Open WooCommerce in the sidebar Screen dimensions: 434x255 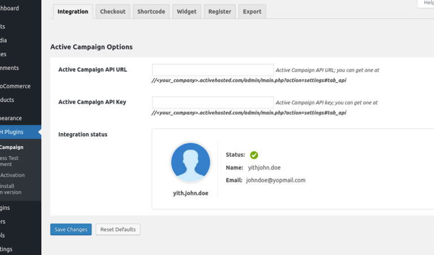(20, 86)
